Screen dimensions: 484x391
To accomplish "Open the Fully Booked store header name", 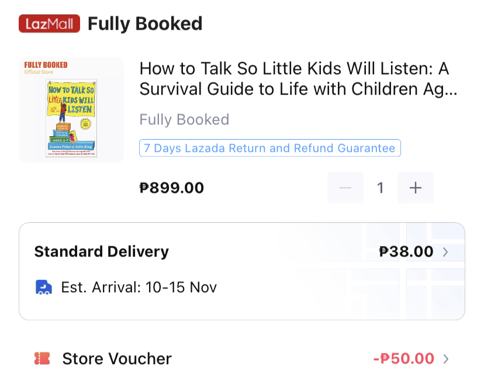I will 145,24.
